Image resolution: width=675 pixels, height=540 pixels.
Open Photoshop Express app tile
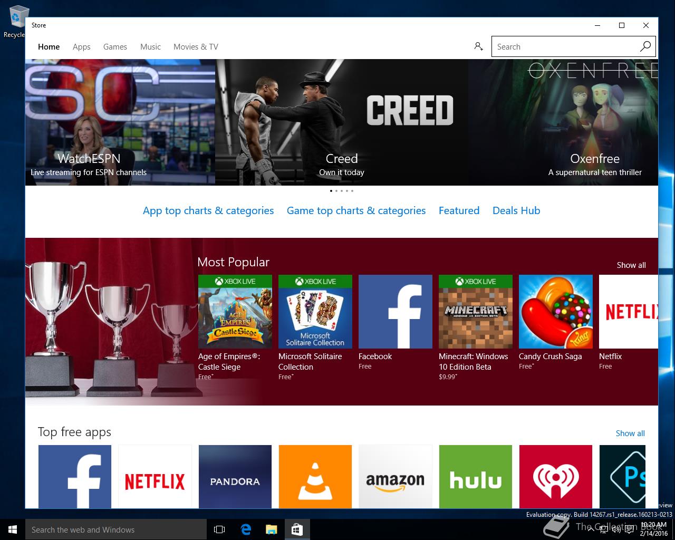pos(622,477)
